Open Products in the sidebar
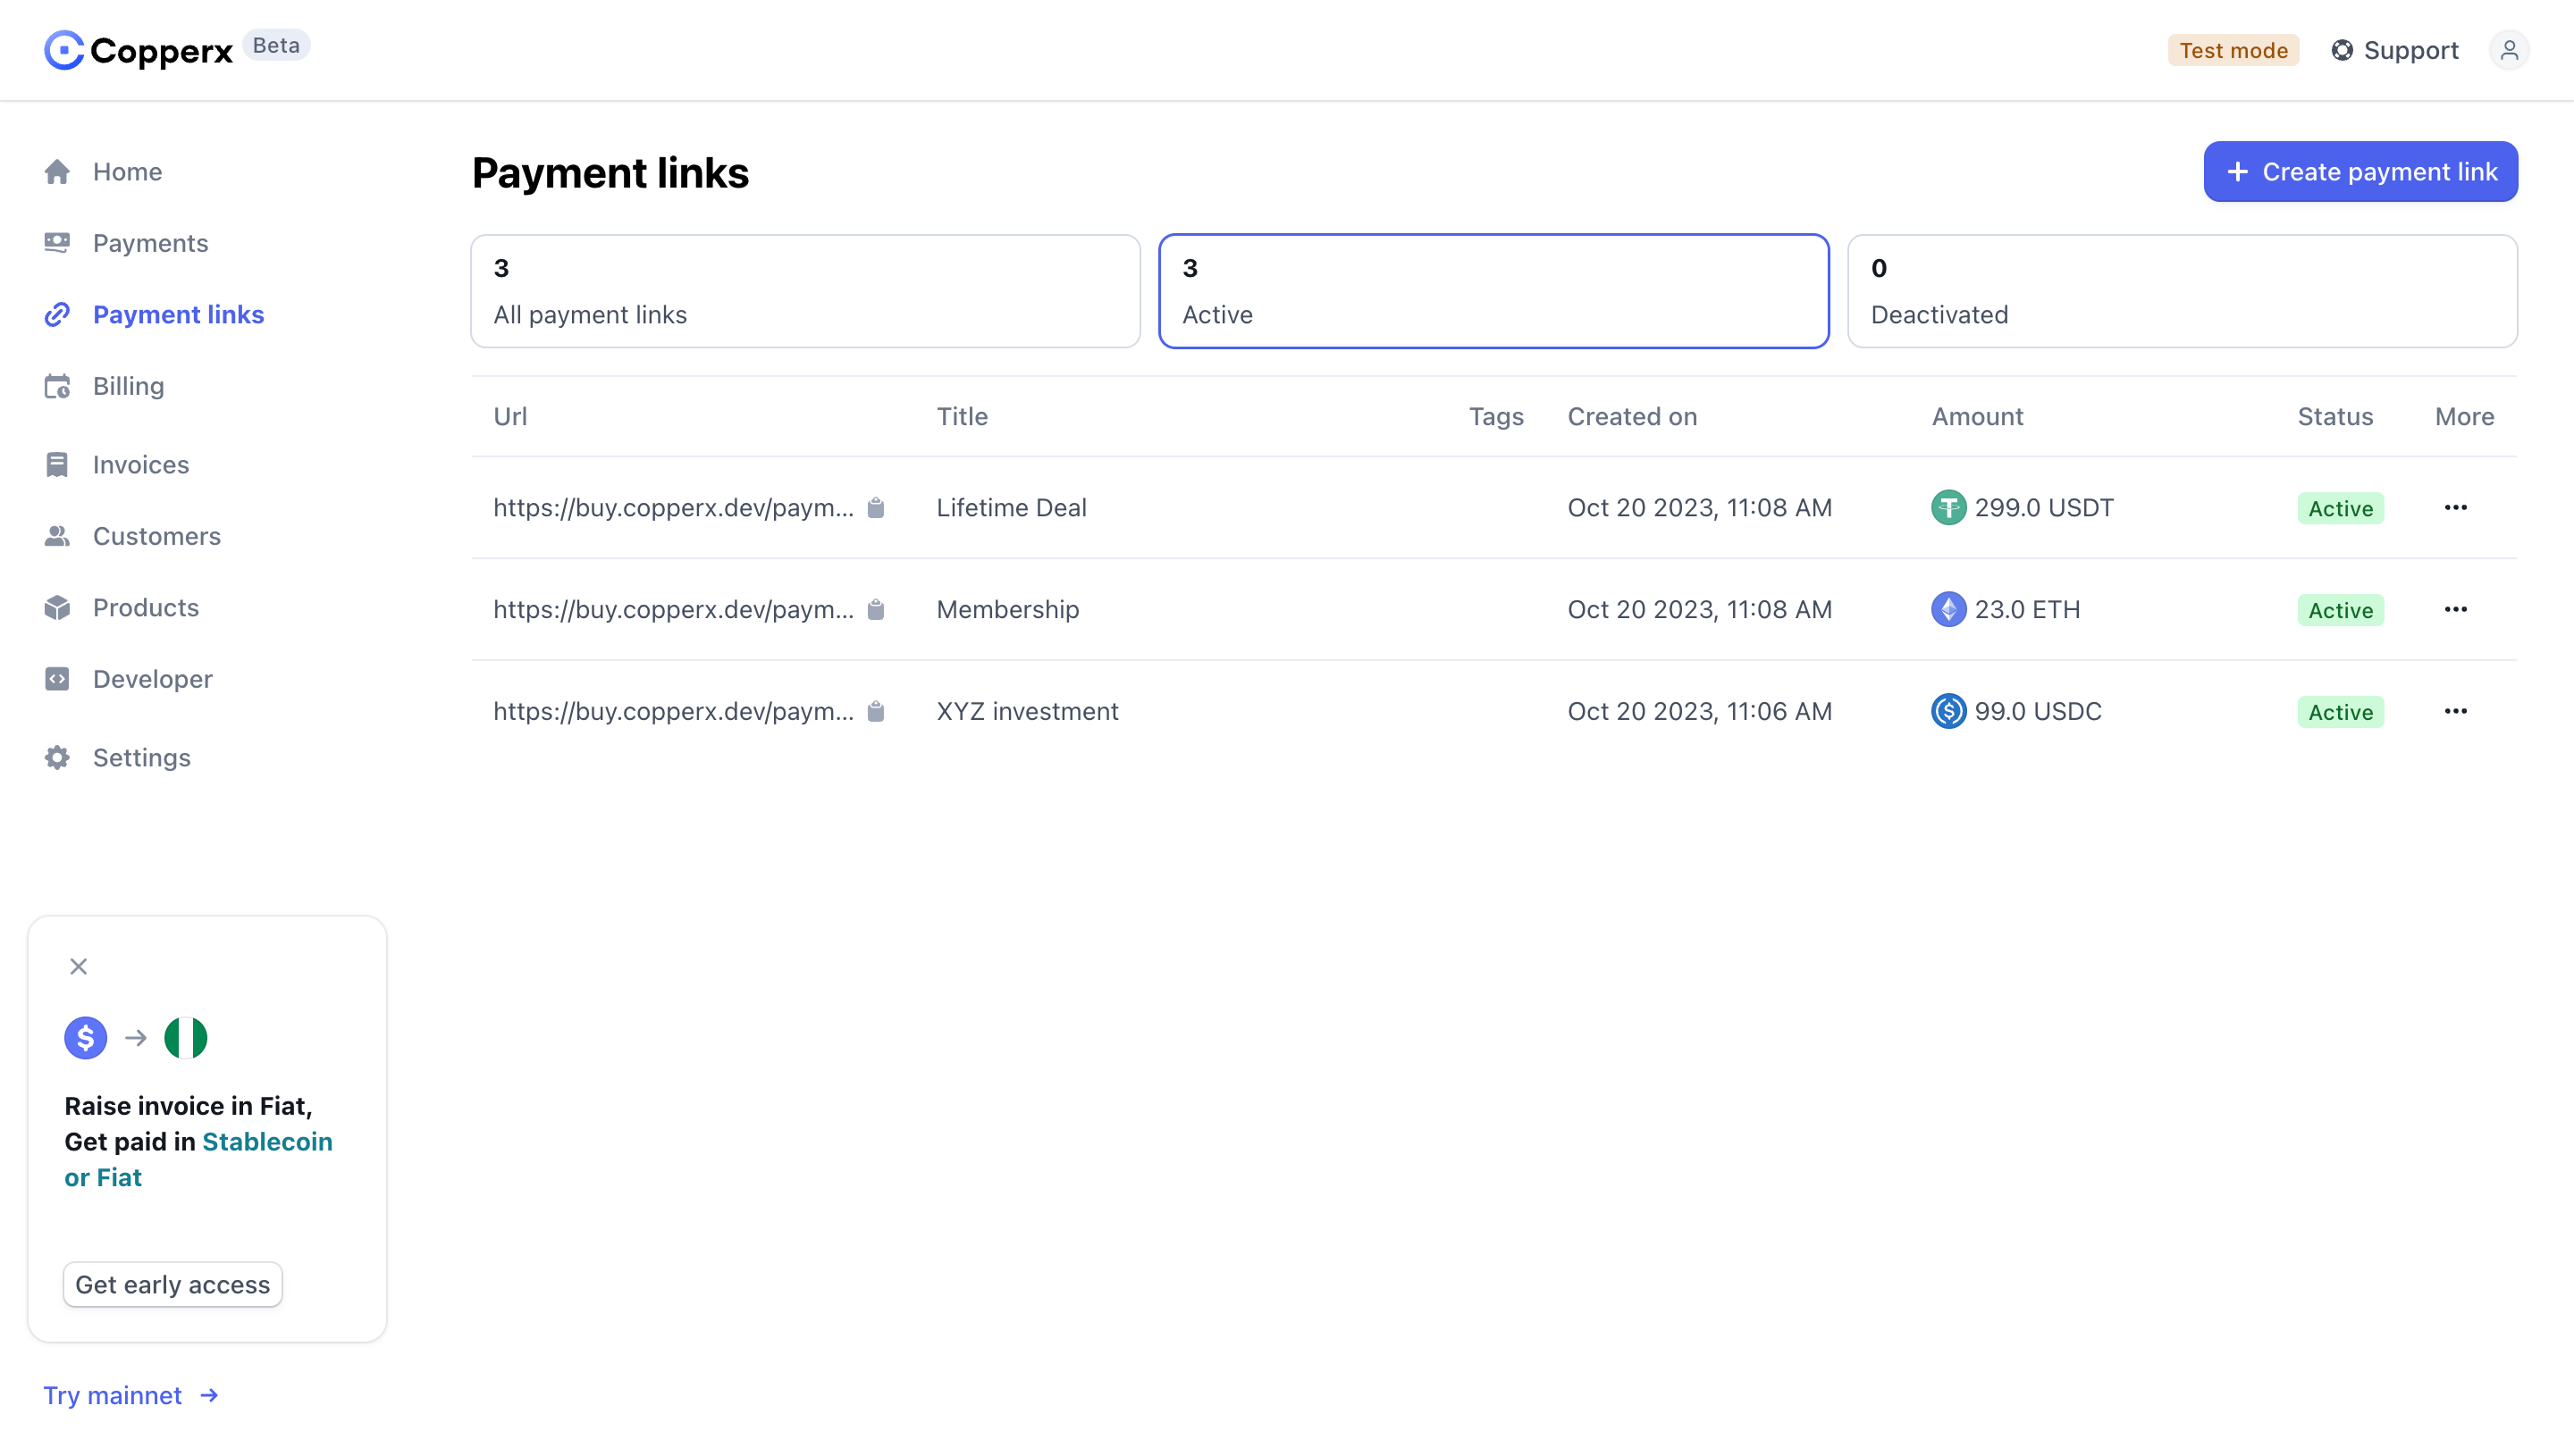This screenshot has height=1456, width=2574. (121, 608)
